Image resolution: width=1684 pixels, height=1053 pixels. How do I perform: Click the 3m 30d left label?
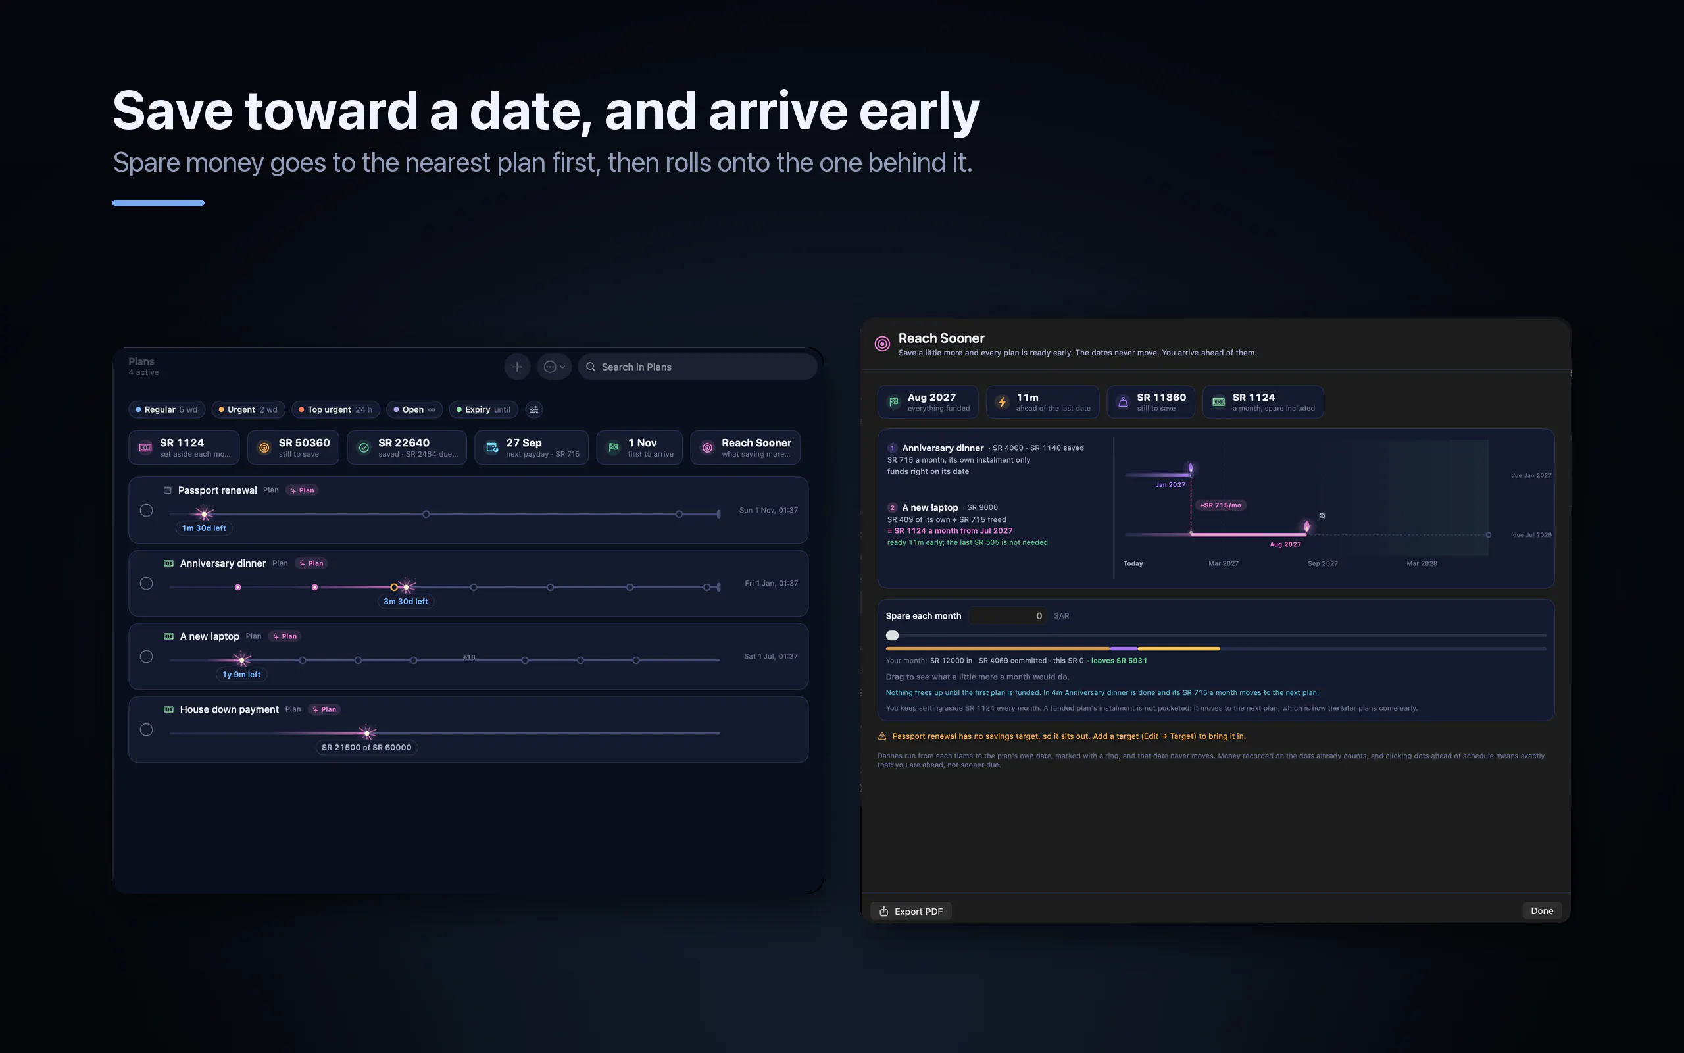coord(406,602)
